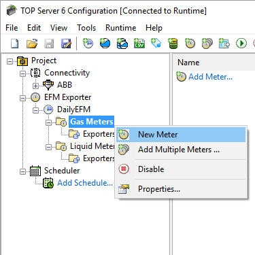255x255 pixels.
Task: Click the add single meter toolbar icon
Action: tap(190, 44)
